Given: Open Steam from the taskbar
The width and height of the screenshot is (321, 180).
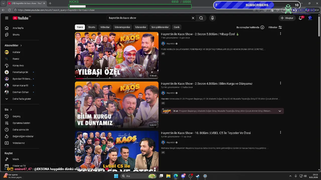Looking at the screenshot, I should (x=198, y=176).
